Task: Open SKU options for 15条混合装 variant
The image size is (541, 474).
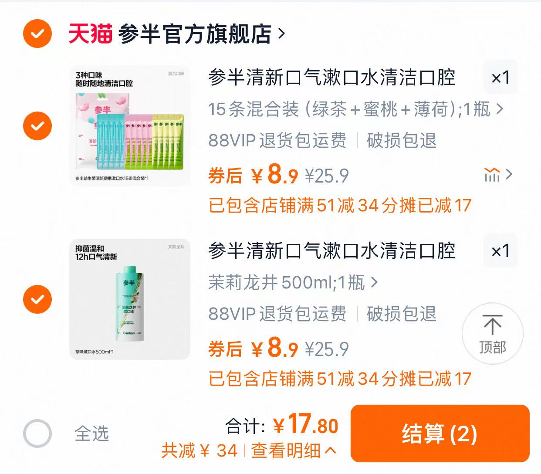Action: [x=354, y=110]
